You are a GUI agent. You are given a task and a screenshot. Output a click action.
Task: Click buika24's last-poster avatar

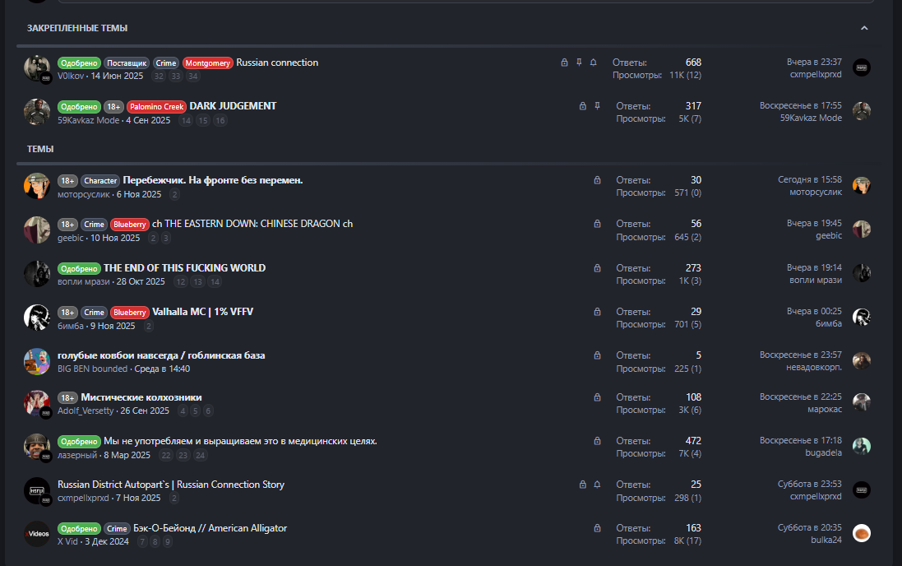861,533
